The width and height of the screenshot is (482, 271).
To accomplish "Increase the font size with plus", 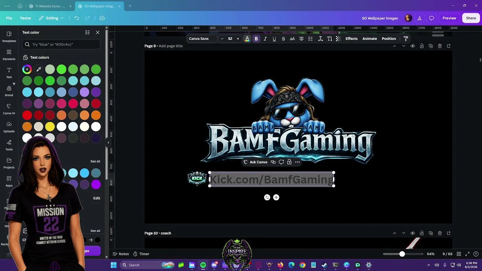I will 238,39.
